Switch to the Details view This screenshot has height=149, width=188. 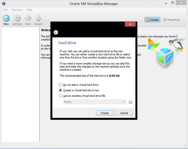[152, 20]
